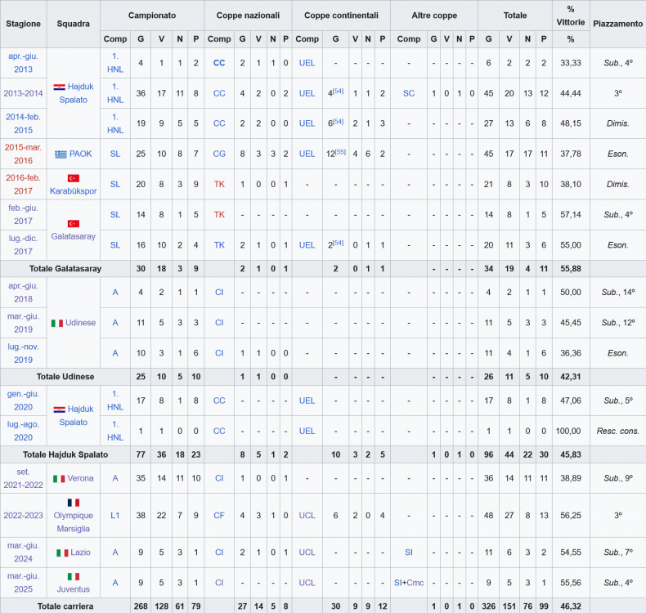Open the Verona team link

pyautogui.click(x=80, y=478)
